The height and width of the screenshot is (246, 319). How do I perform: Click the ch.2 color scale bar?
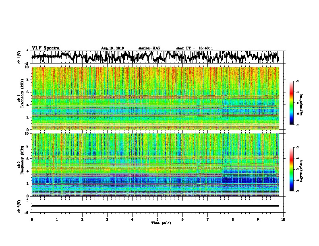pos(291,169)
